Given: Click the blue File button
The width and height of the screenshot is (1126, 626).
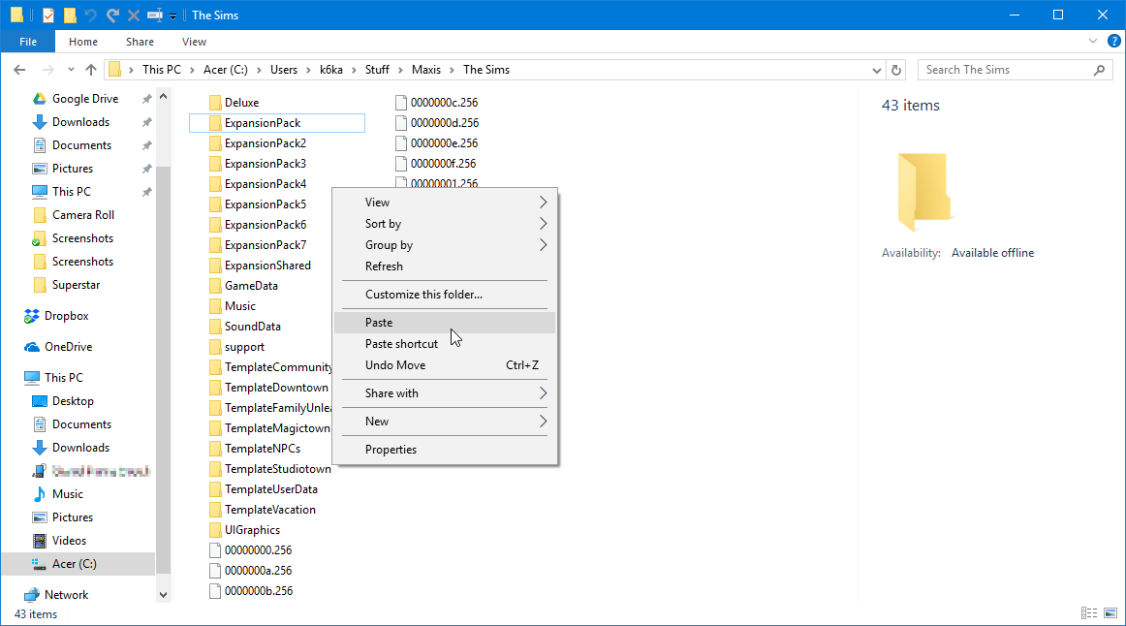Looking at the screenshot, I should [28, 42].
